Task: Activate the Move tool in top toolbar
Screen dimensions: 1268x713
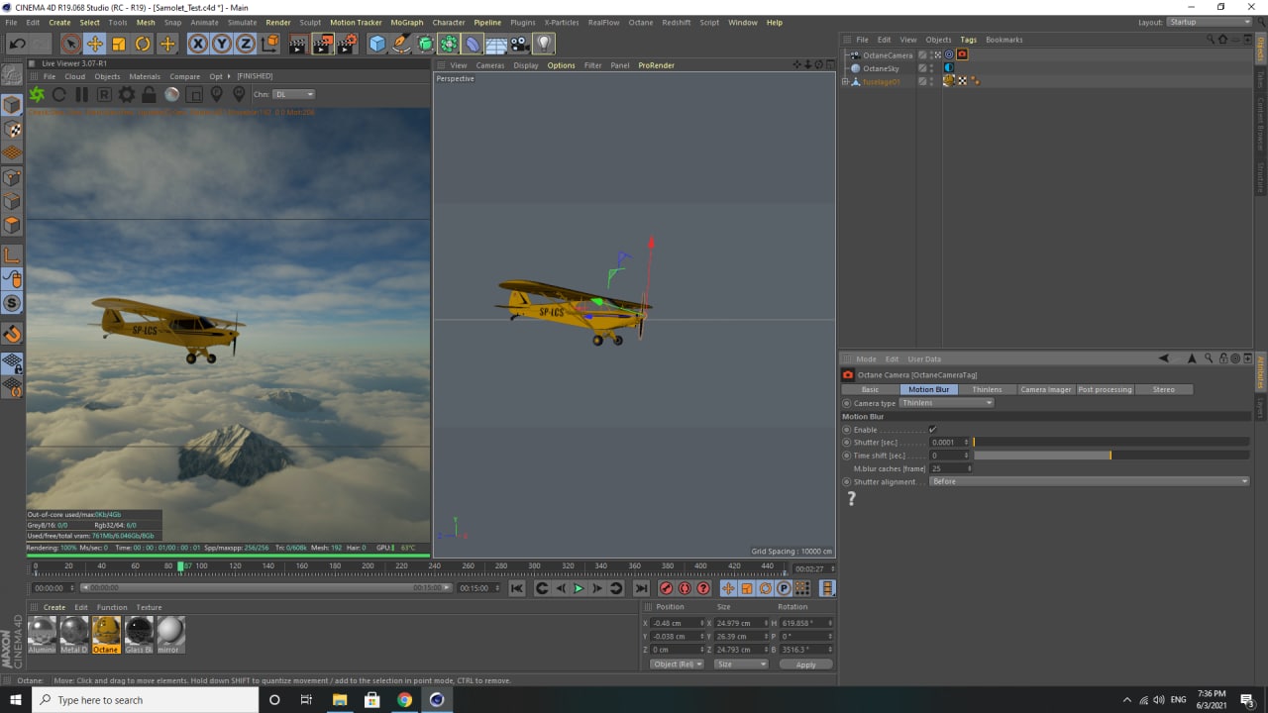Action: tap(95, 44)
